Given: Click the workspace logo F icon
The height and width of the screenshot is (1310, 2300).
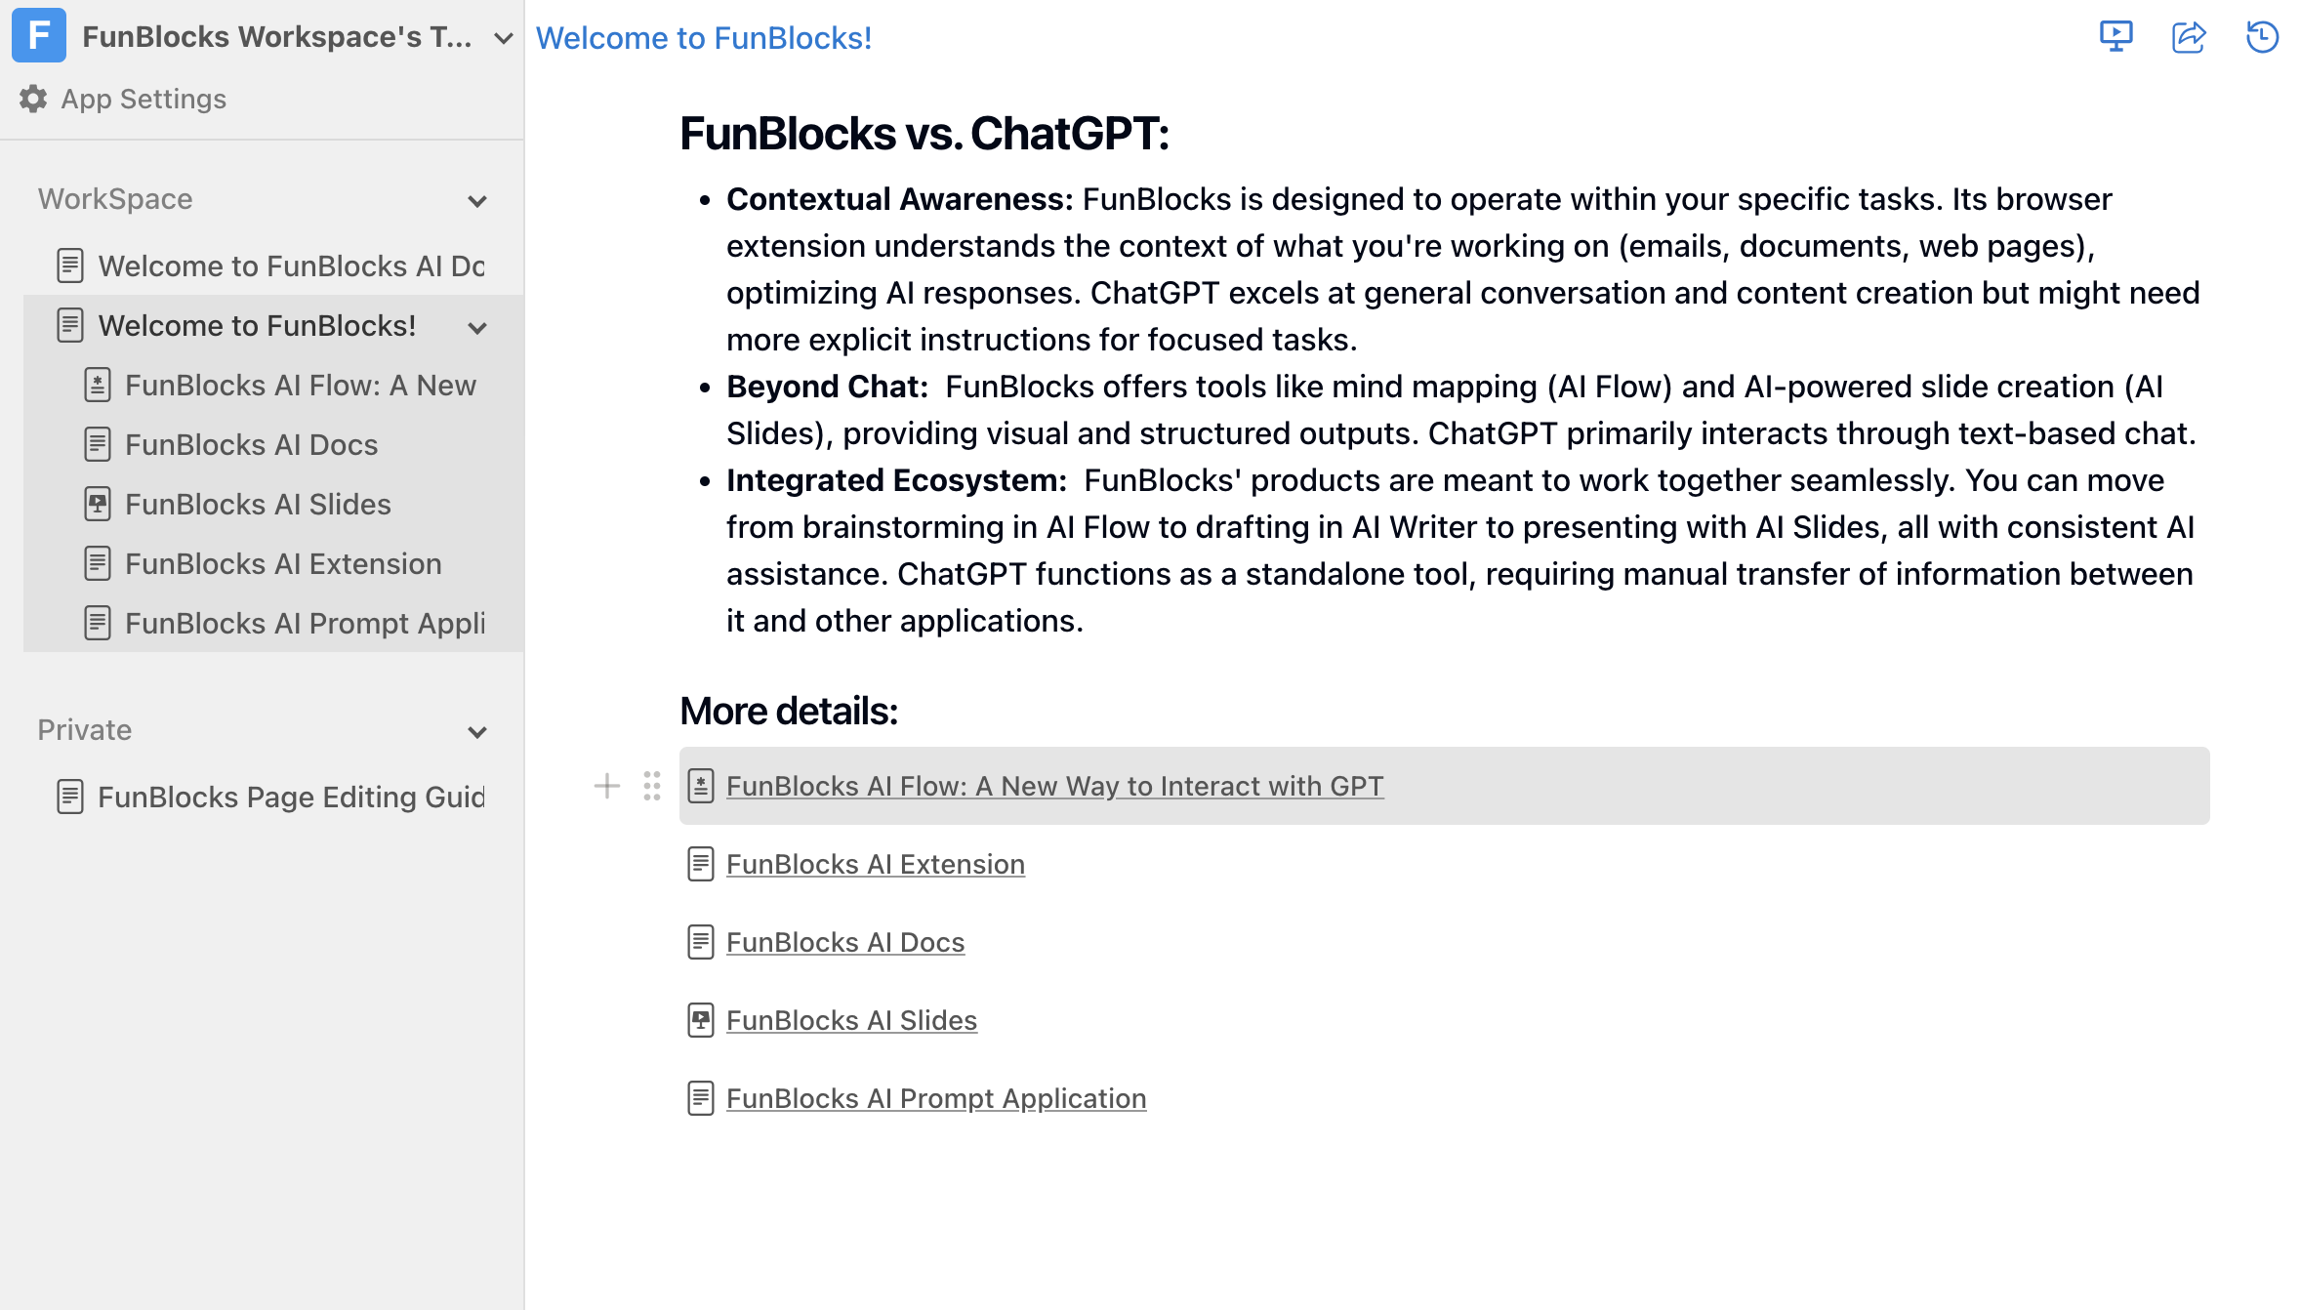Looking at the screenshot, I should 38,37.
